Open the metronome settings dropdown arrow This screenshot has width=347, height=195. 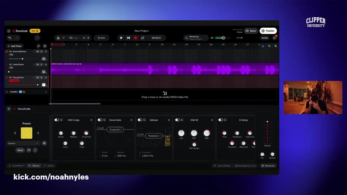(63, 38)
